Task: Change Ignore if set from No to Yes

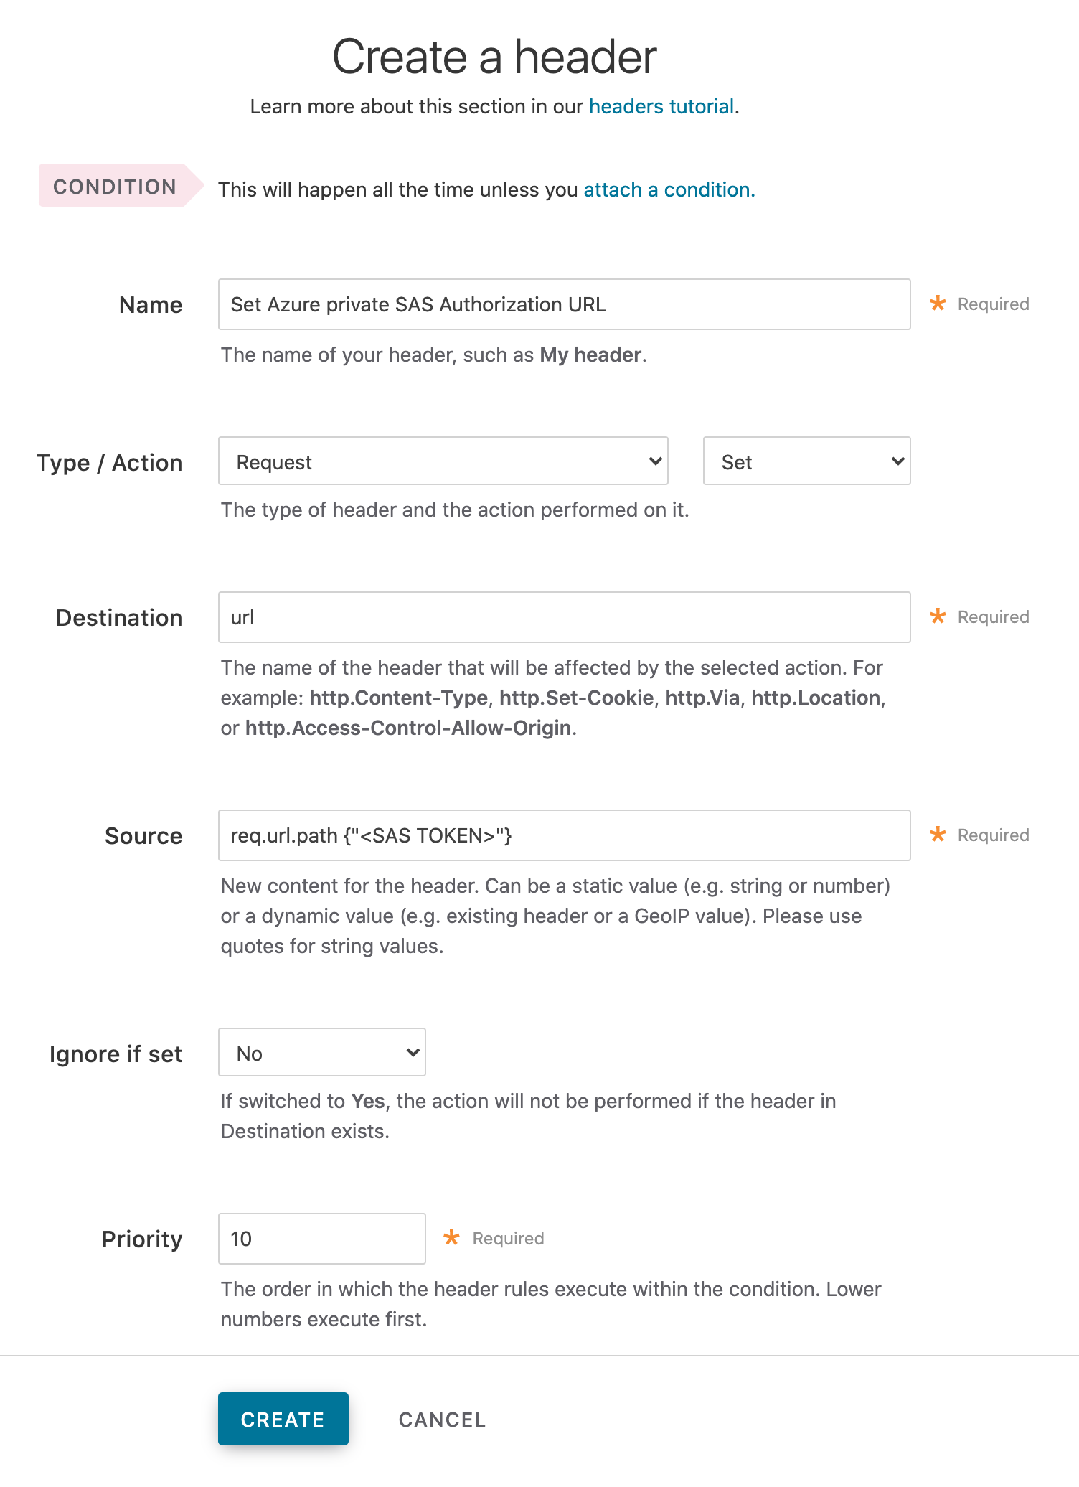Action: 321,1052
